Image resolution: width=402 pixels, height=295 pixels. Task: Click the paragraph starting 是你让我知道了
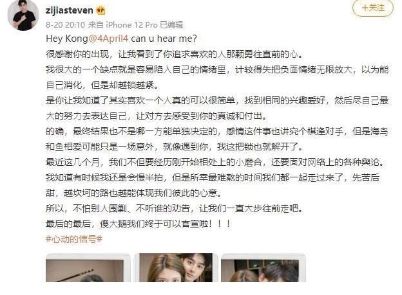pyautogui.click(x=217, y=108)
